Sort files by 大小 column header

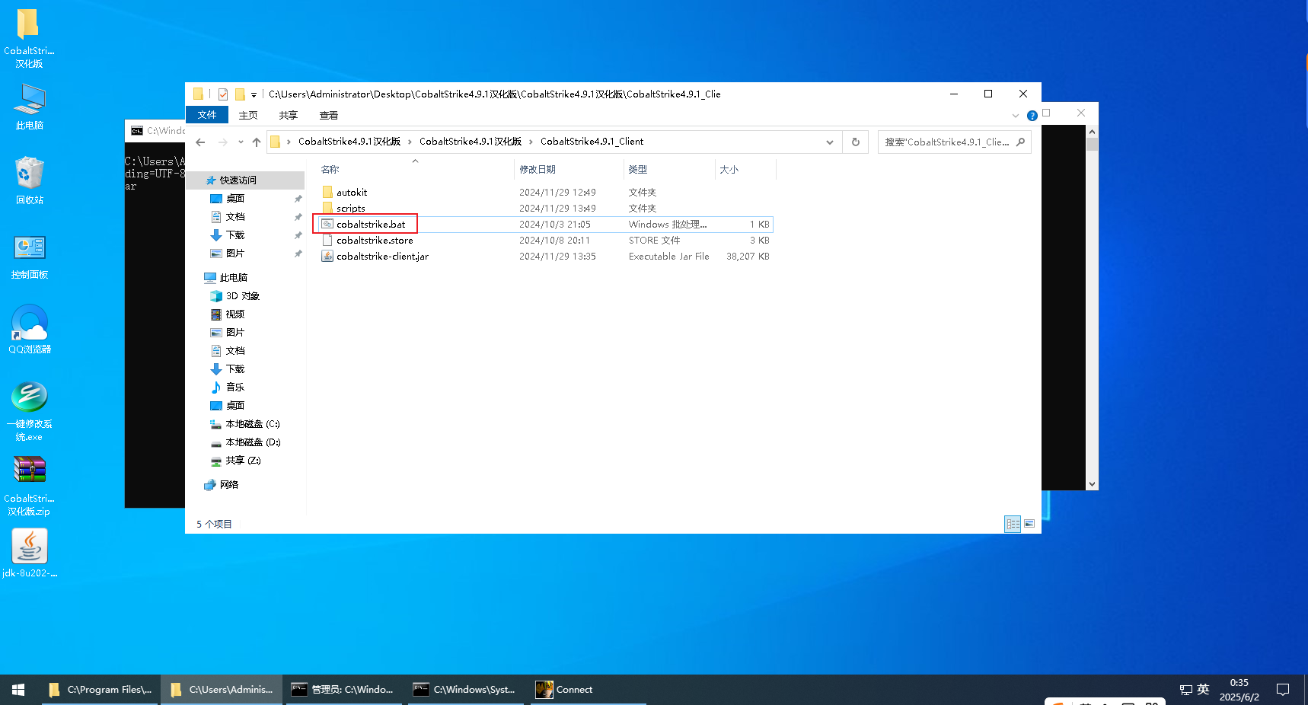click(745, 169)
